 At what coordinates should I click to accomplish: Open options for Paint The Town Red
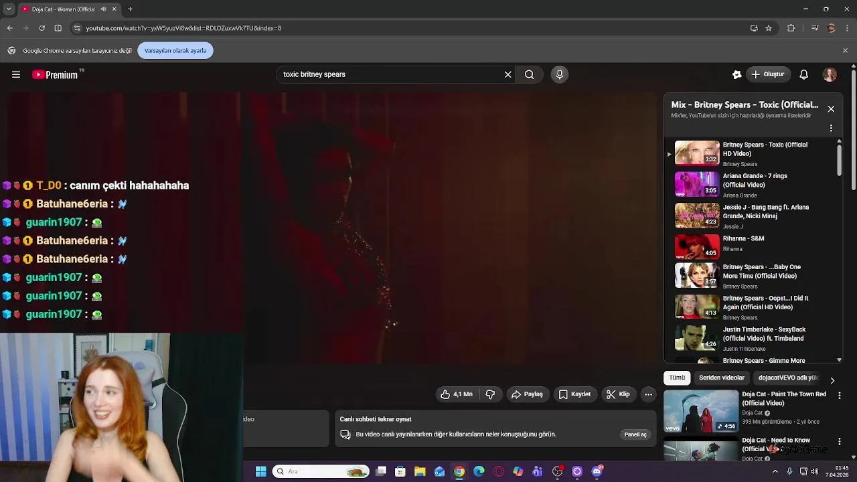tap(840, 396)
